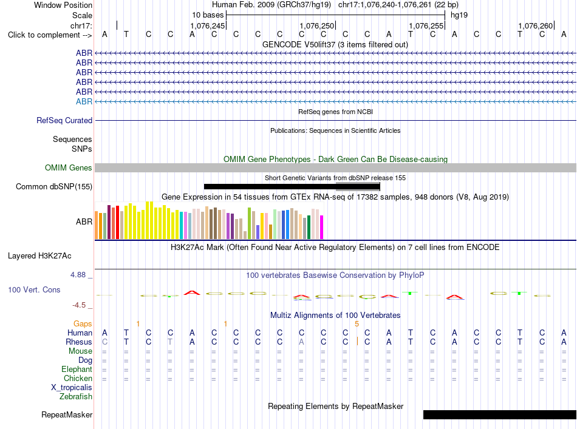Click the orange gap count 5
Screen dimensions: 577x429
[x=357, y=324]
